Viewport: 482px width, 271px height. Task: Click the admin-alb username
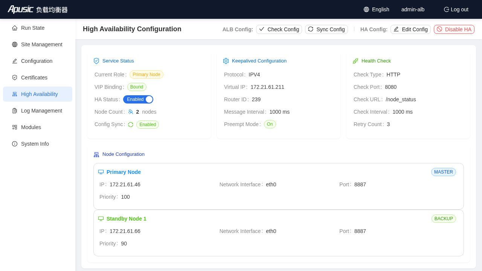pos(413,9)
